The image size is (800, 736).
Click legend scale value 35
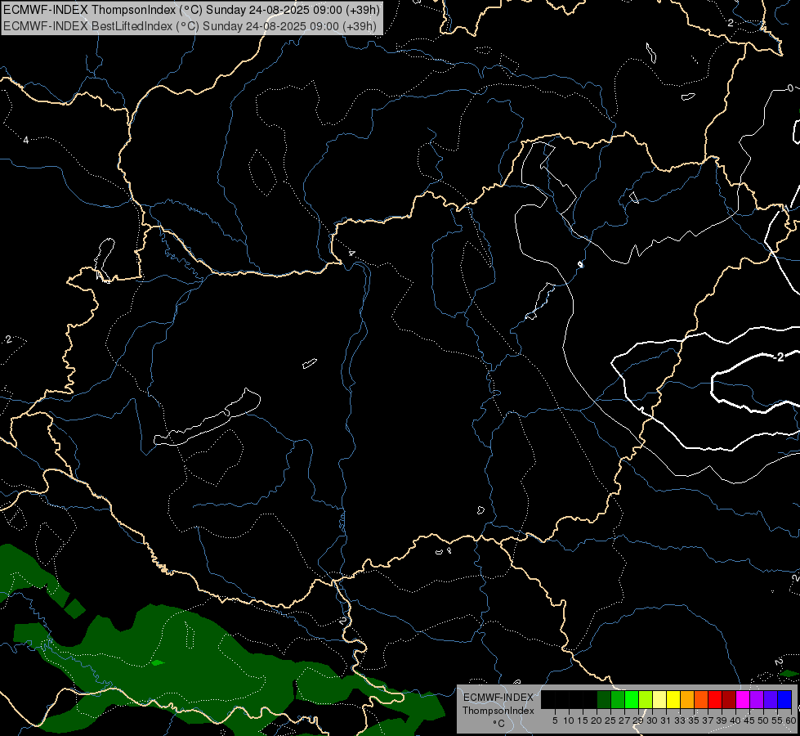point(694,720)
